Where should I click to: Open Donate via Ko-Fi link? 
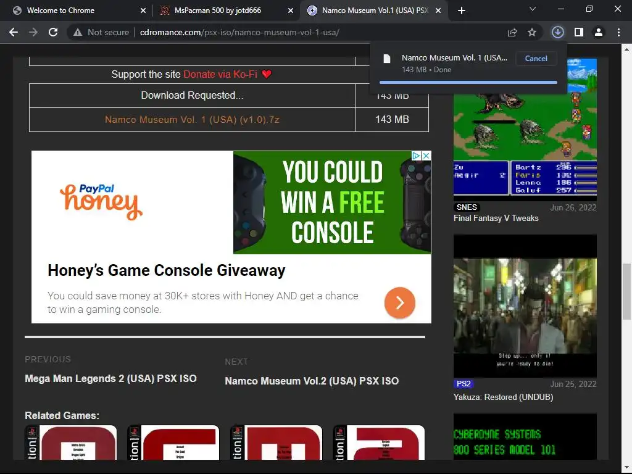[220, 74]
